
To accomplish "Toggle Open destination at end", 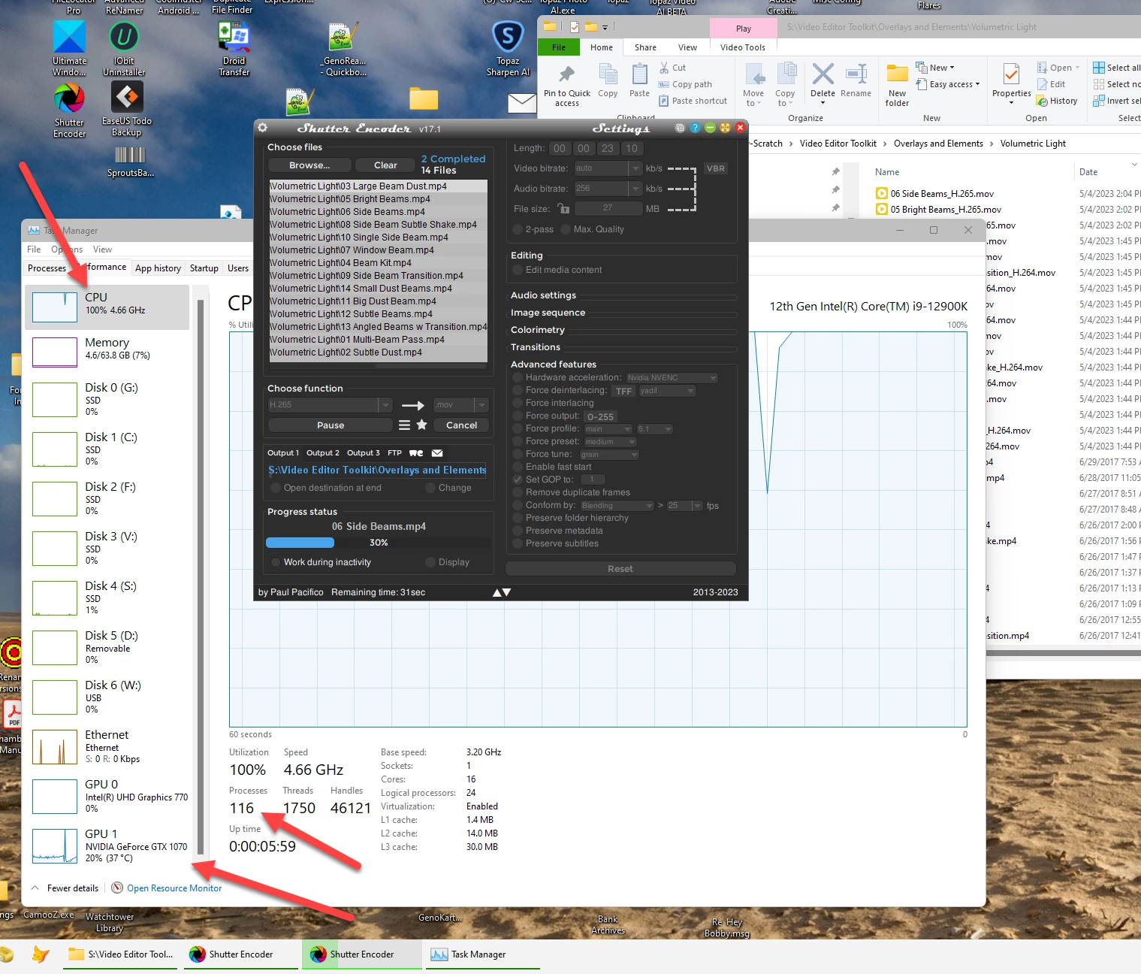I will pos(276,488).
